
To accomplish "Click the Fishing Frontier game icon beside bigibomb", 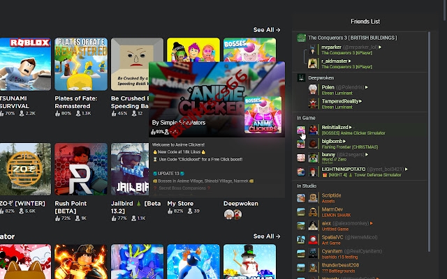I will pos(301,144).
